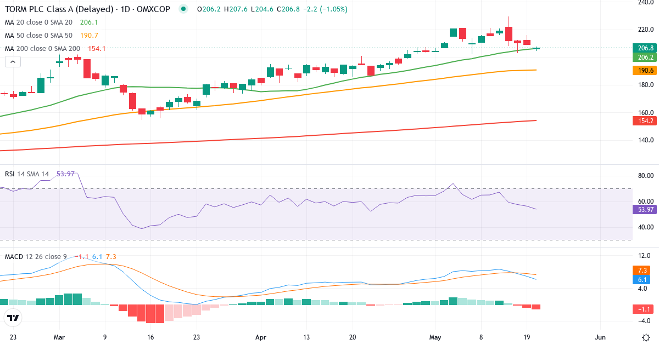This screenshot has height=345, width=659.
Task: Click the open value O206.2 in header
Action: point(208,9)
